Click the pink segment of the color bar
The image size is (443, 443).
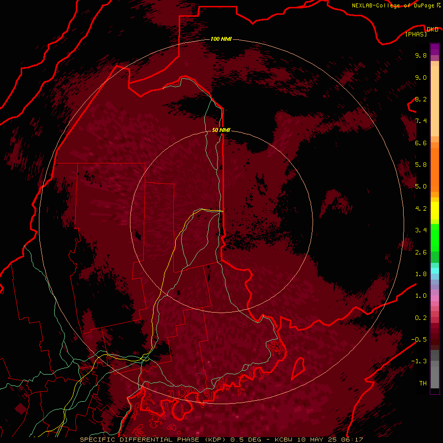[x=435, y=298]
